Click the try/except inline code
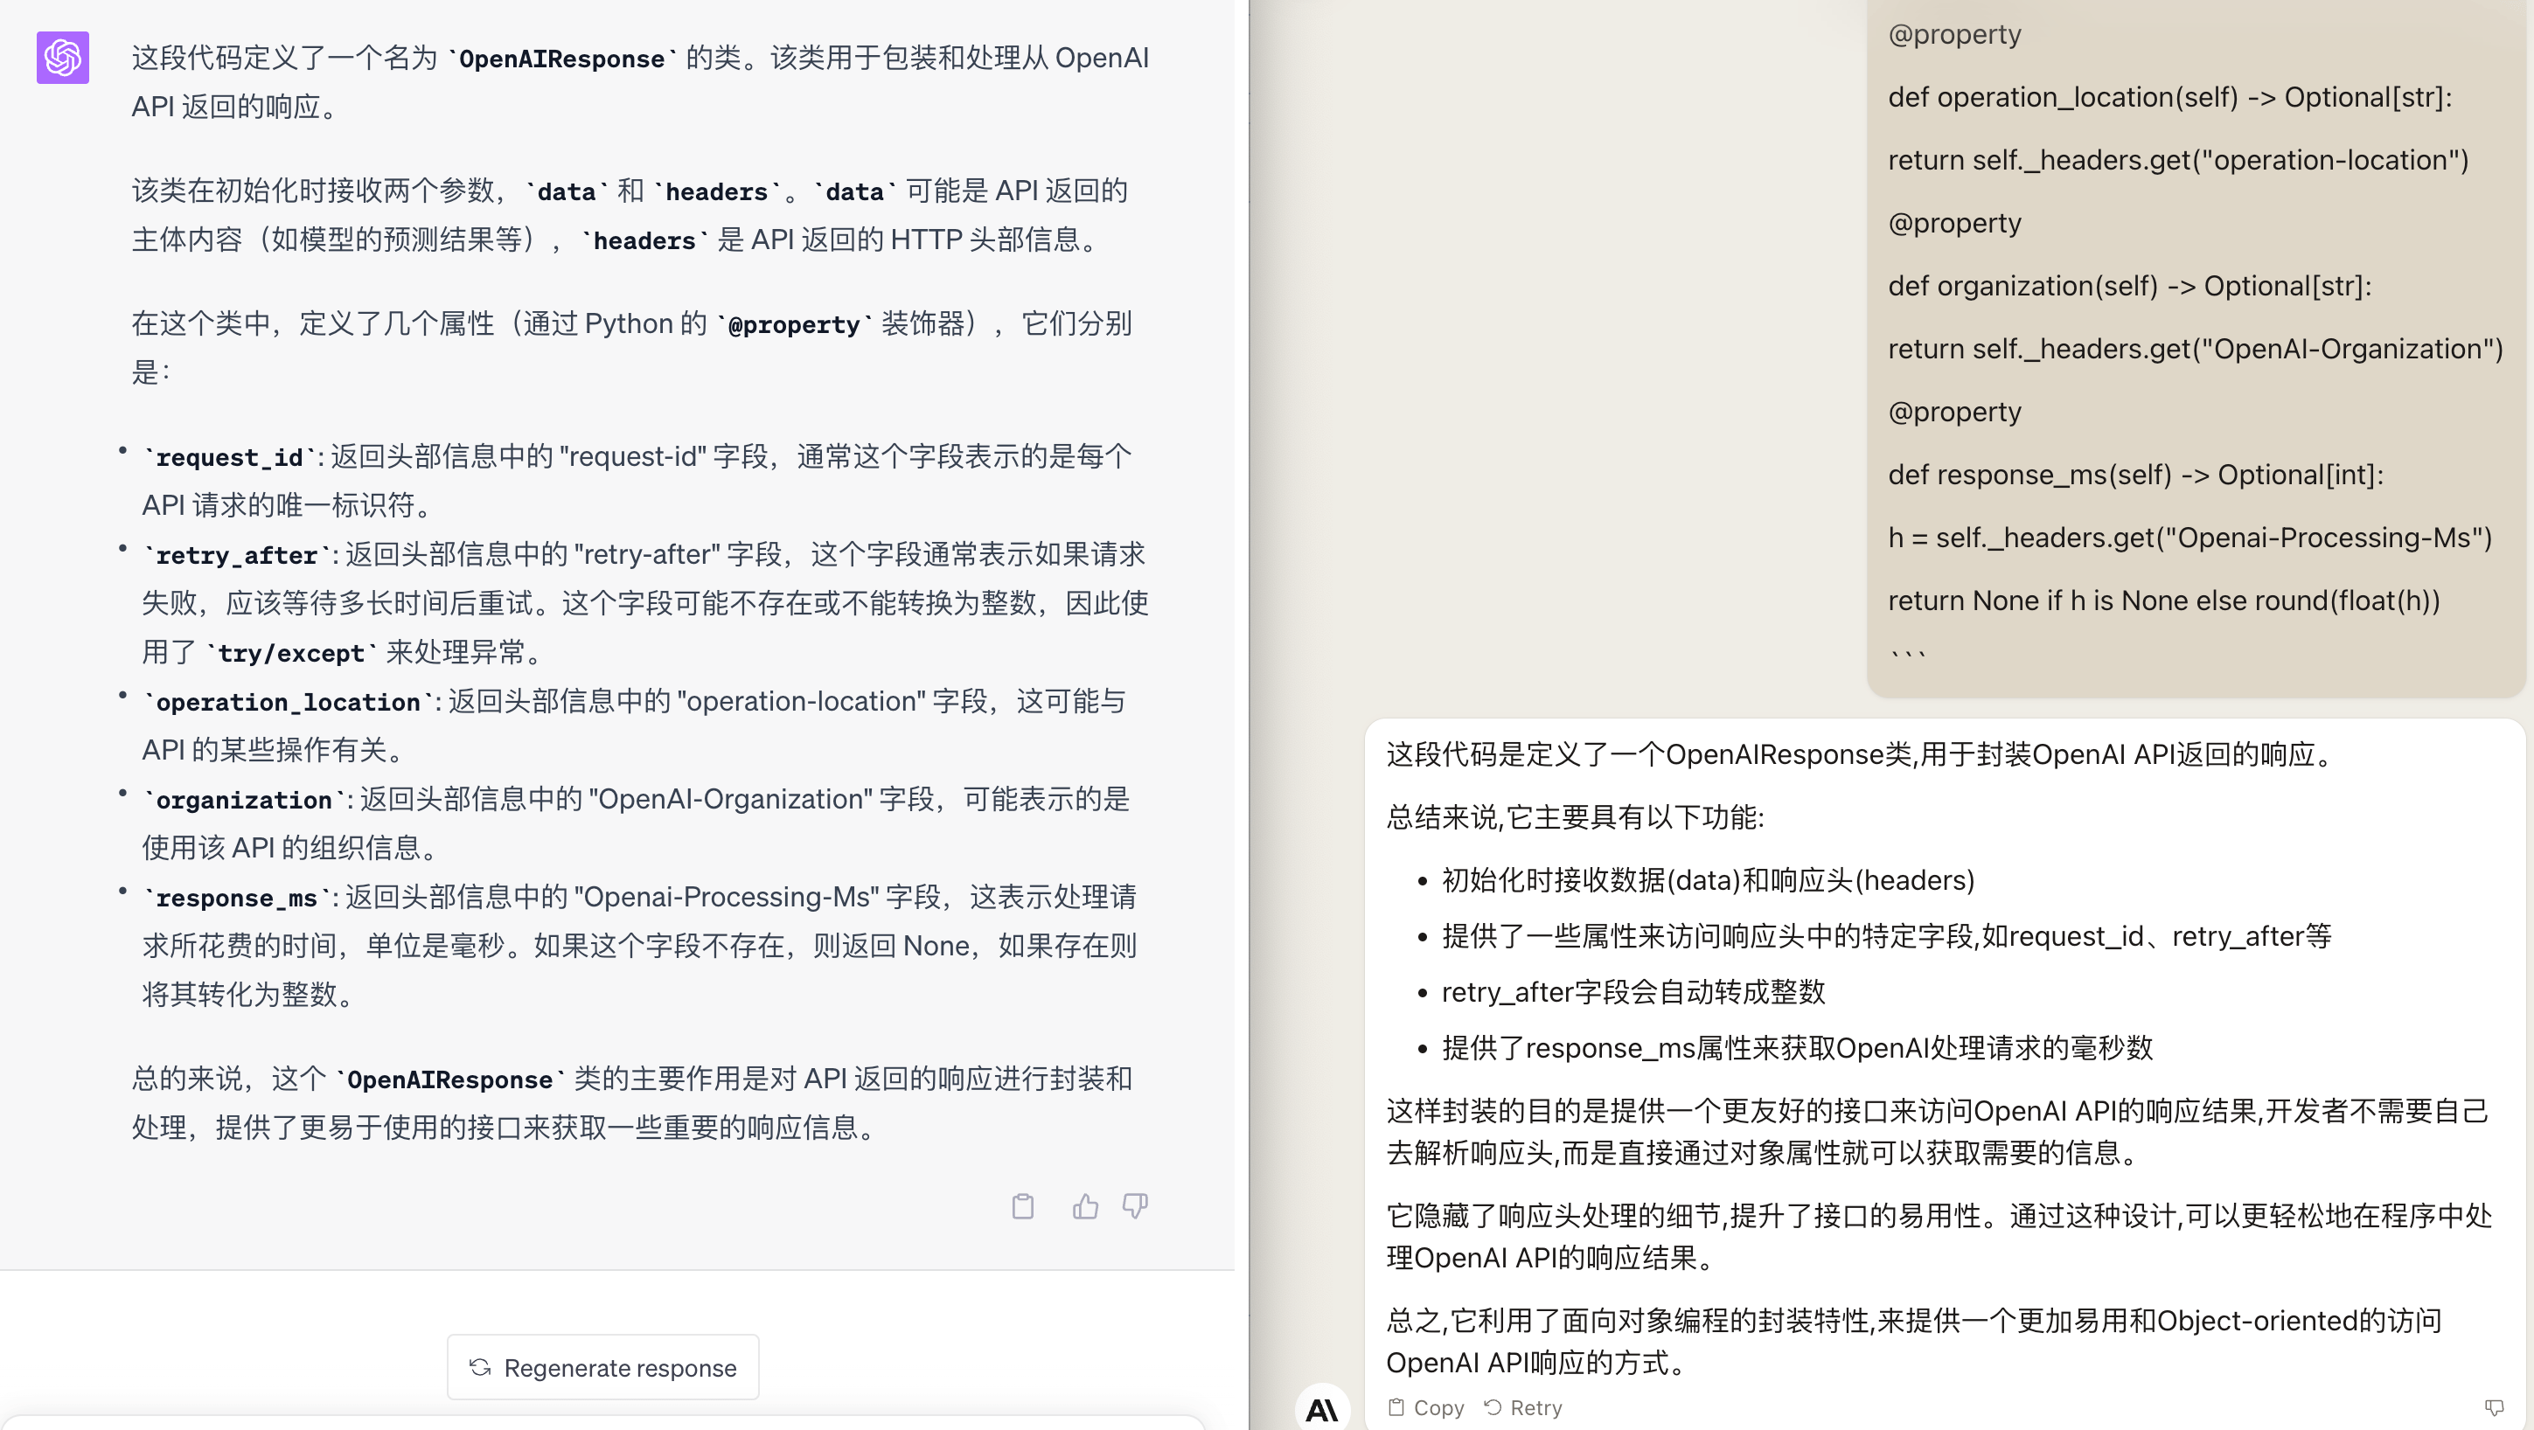The width and height of the screenshot is (2534, 1430). [290, 652]
